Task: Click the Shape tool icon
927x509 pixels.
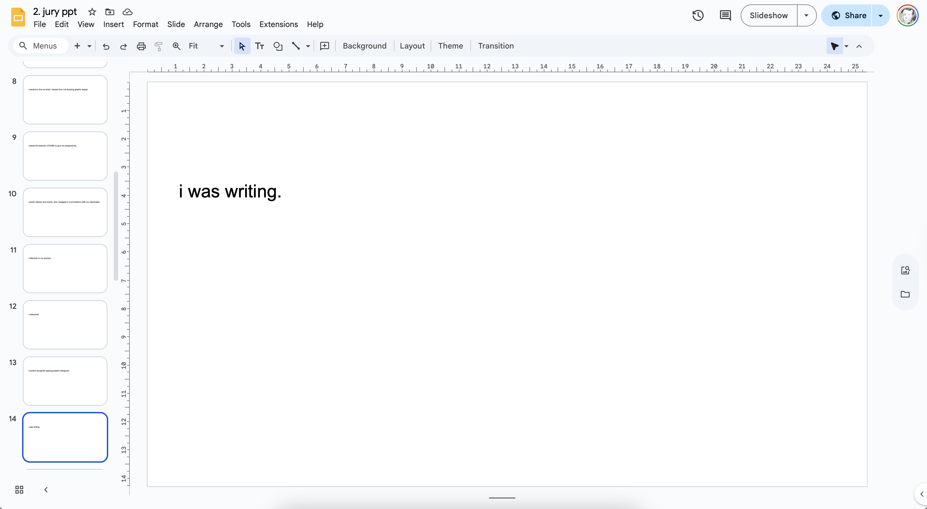Action: 278,46
